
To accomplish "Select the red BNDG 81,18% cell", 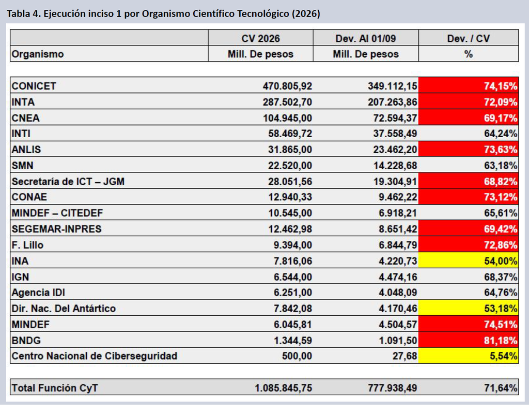I will 469,339.
